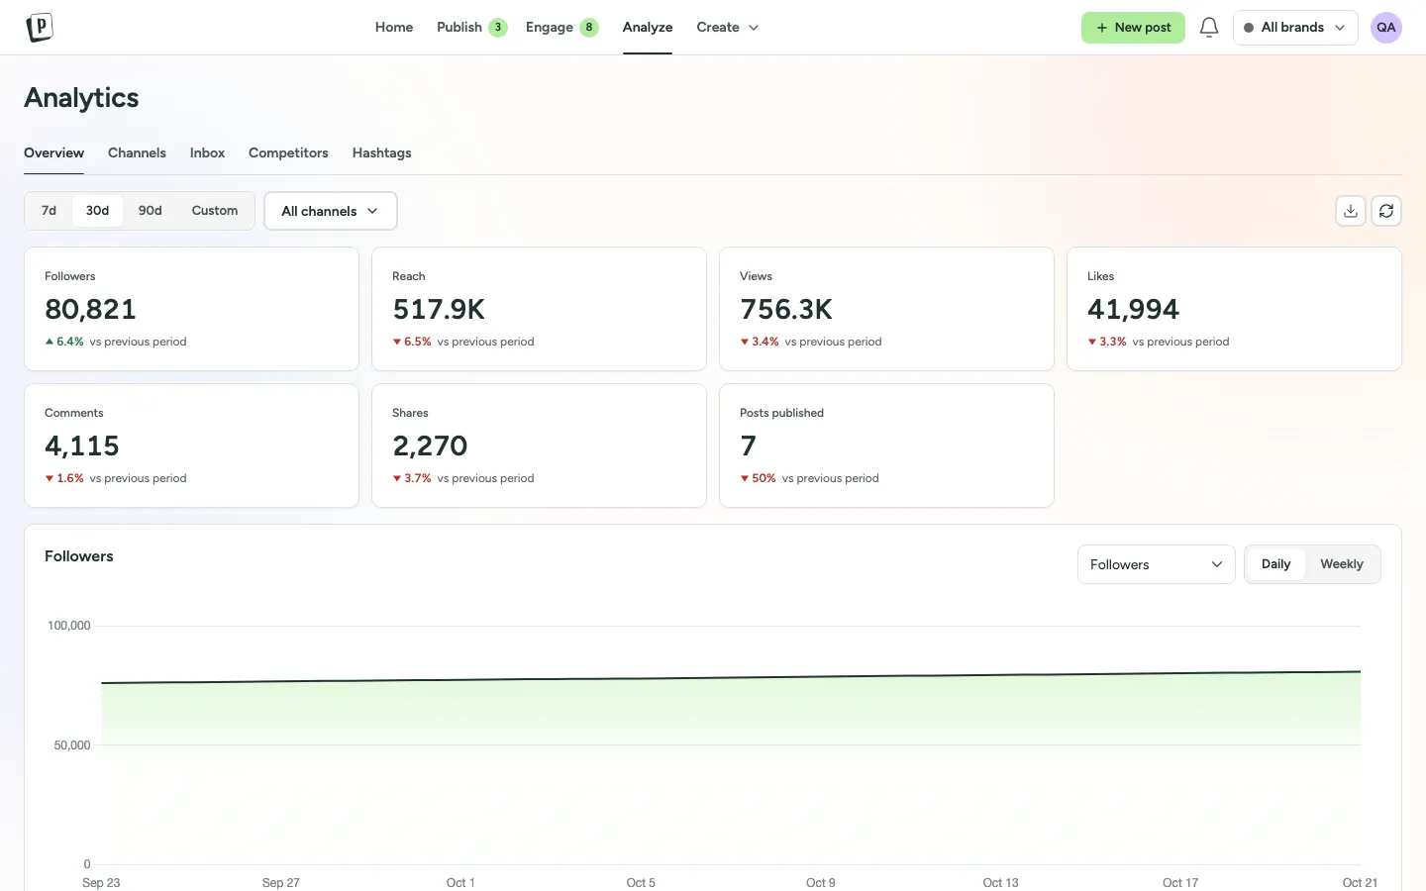Click the Shares 2,270 card
The width and height of the screenshot is (1426, 891).
point(539,445)
